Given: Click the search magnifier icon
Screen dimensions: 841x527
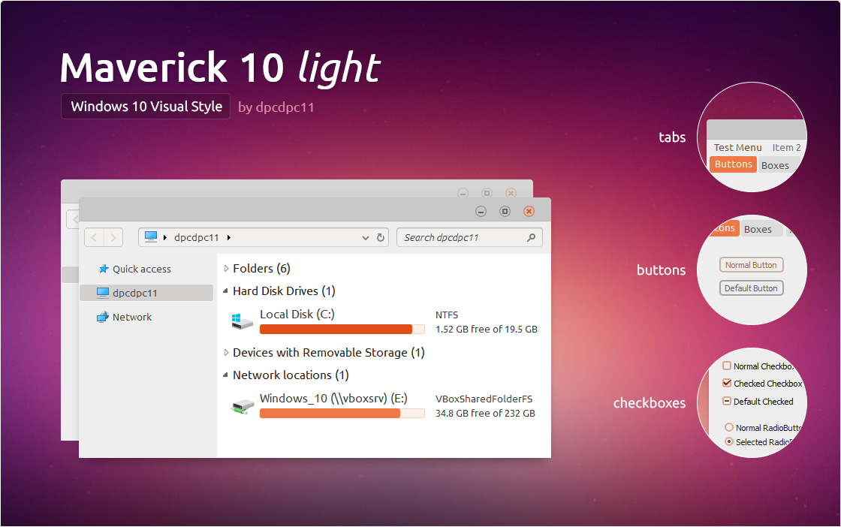Looking at the screenshot, I should (x=531, y=237).
